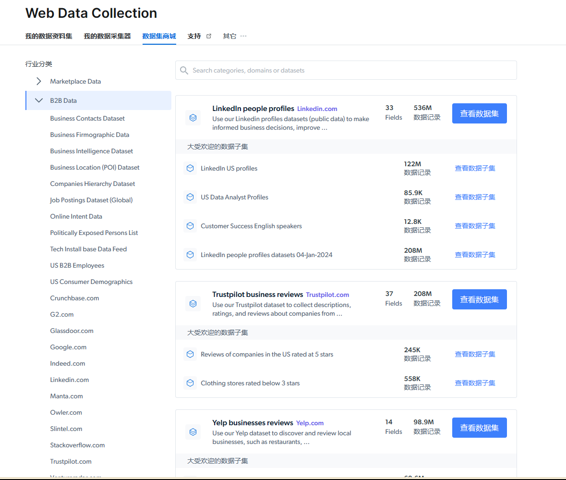Open the 其它 three-dots menu icon
The image size is (566, 480).
pyautogui.click(x=243, y=36)
